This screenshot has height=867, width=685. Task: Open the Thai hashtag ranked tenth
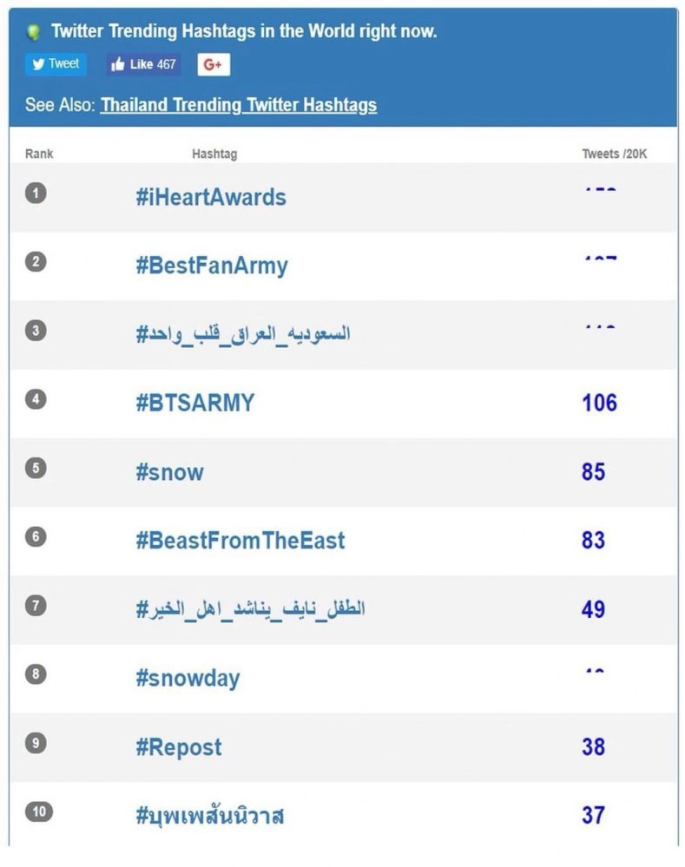tap(209, 816)
